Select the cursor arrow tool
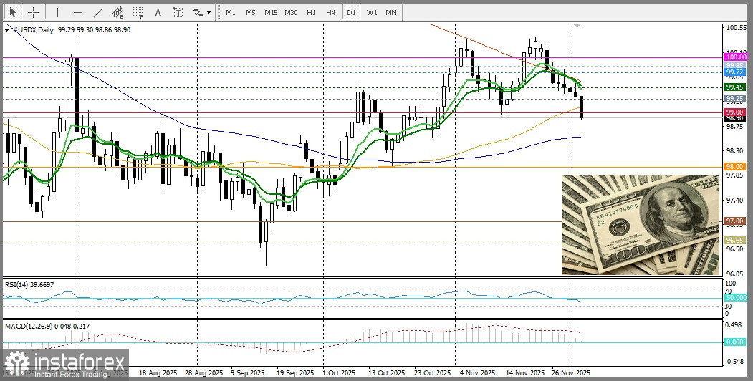 tap(13, 12)
